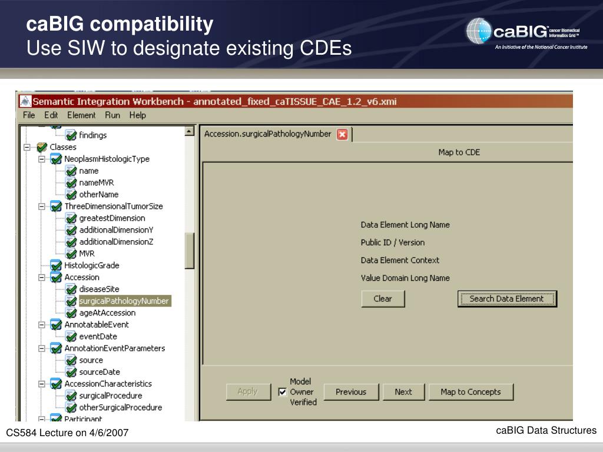This screenshot has height=452, width=603.
Task: Click the otherSurgicalProcedure attribute icon
Action: coord(71,407)
